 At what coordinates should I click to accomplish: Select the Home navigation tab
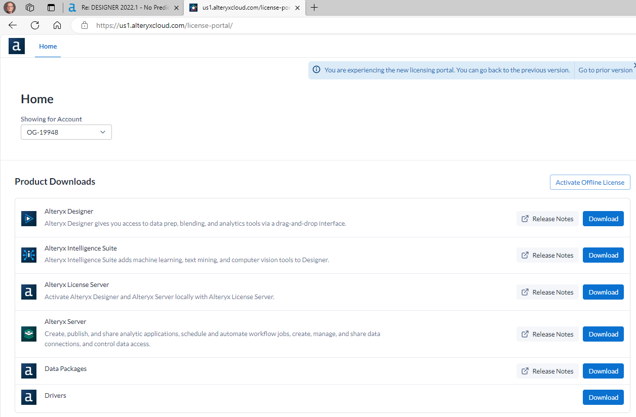tap(48, 46)
